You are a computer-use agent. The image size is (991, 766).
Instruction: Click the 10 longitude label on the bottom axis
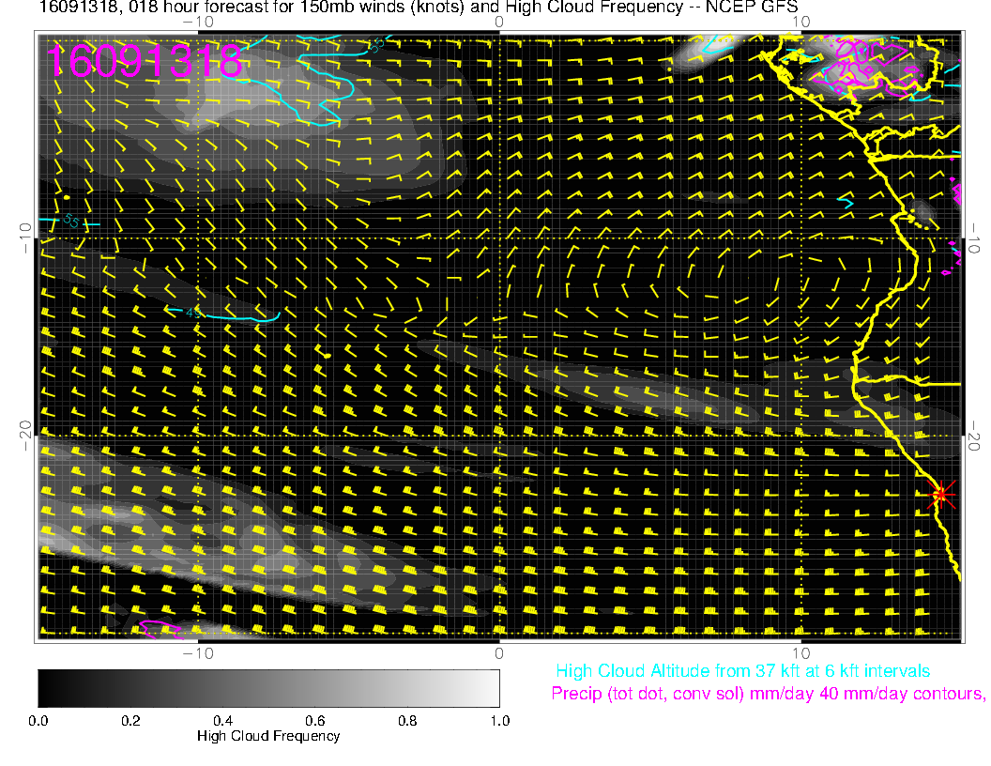pyautogui.click(x=800, y=652)
